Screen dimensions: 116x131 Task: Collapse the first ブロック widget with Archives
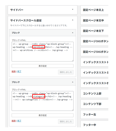point(73,33)
